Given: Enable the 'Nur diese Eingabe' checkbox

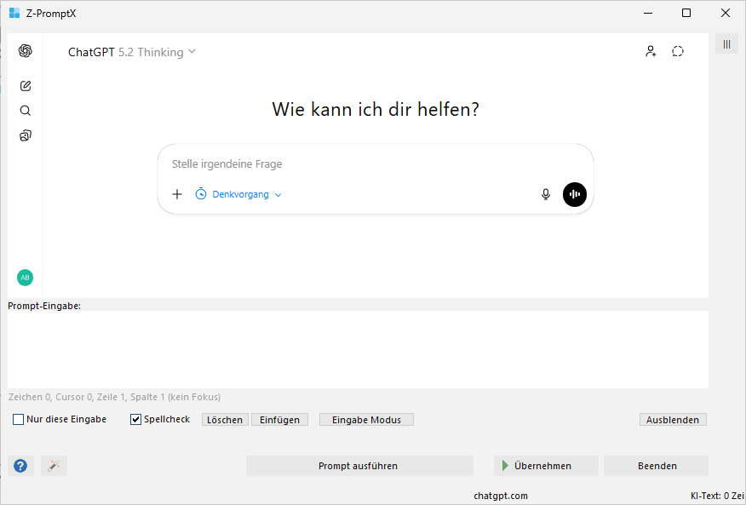Looking at the screenshot, I should point(19,420).
